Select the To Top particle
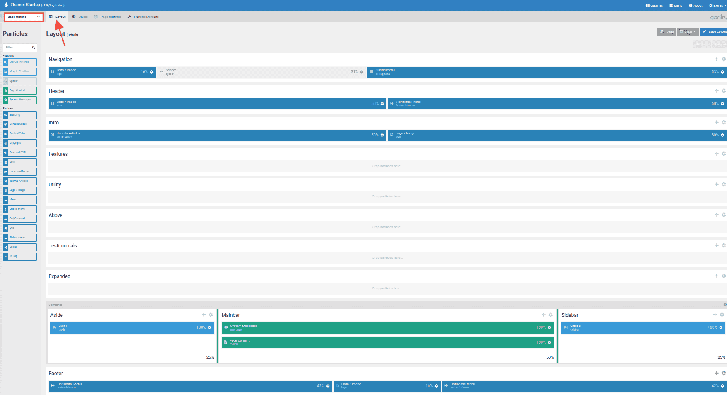727x395 pixels. (x=19, y=257)
